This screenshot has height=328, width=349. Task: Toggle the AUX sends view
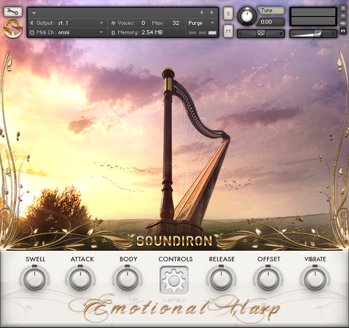point(343,23)
